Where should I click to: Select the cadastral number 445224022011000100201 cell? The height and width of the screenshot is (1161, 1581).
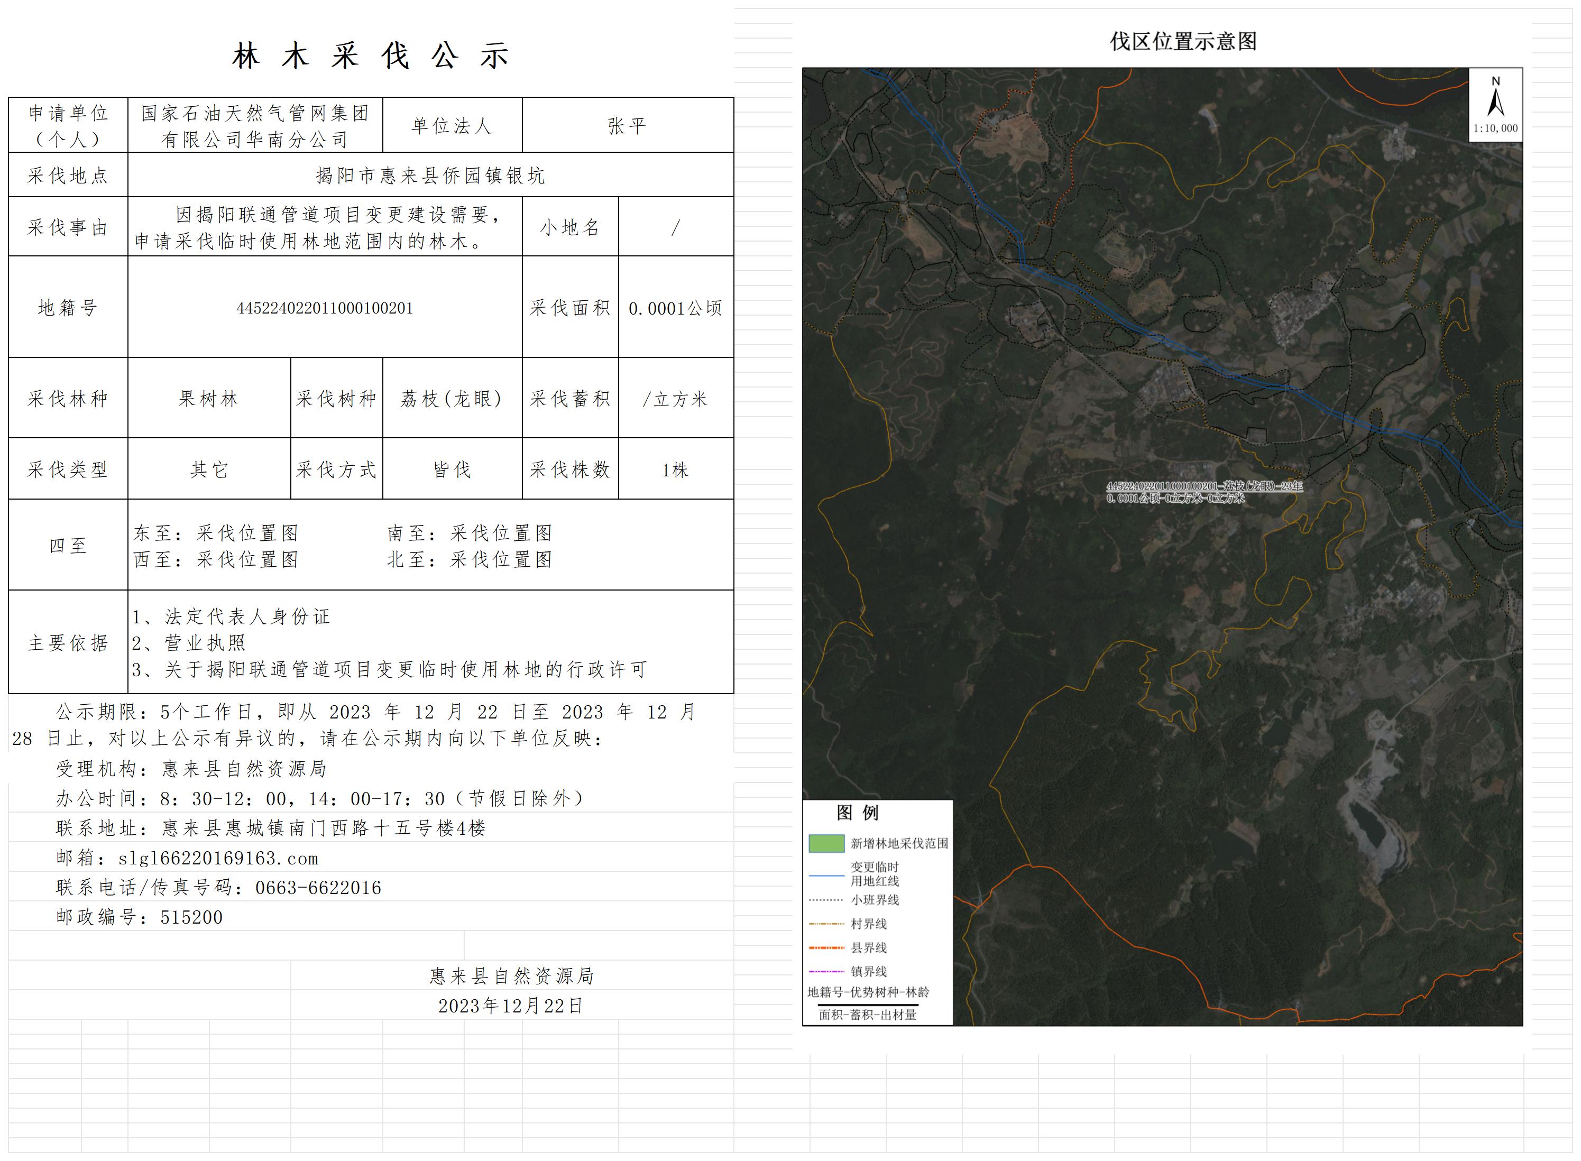coord(325,308)
